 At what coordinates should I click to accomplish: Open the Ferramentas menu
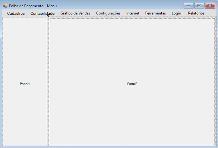(155, 13)
